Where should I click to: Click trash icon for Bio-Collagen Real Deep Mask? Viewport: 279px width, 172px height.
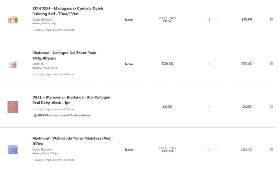[x=271, y=107]
